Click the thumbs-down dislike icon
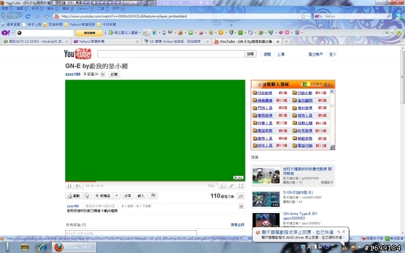The height and width of the screenshot is (253, 405). click(87, 196)
